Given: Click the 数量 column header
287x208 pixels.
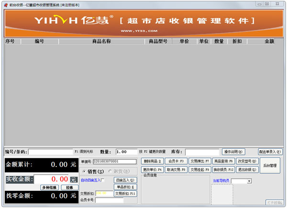Looking at the screenshot, I should tap(219, 42).
